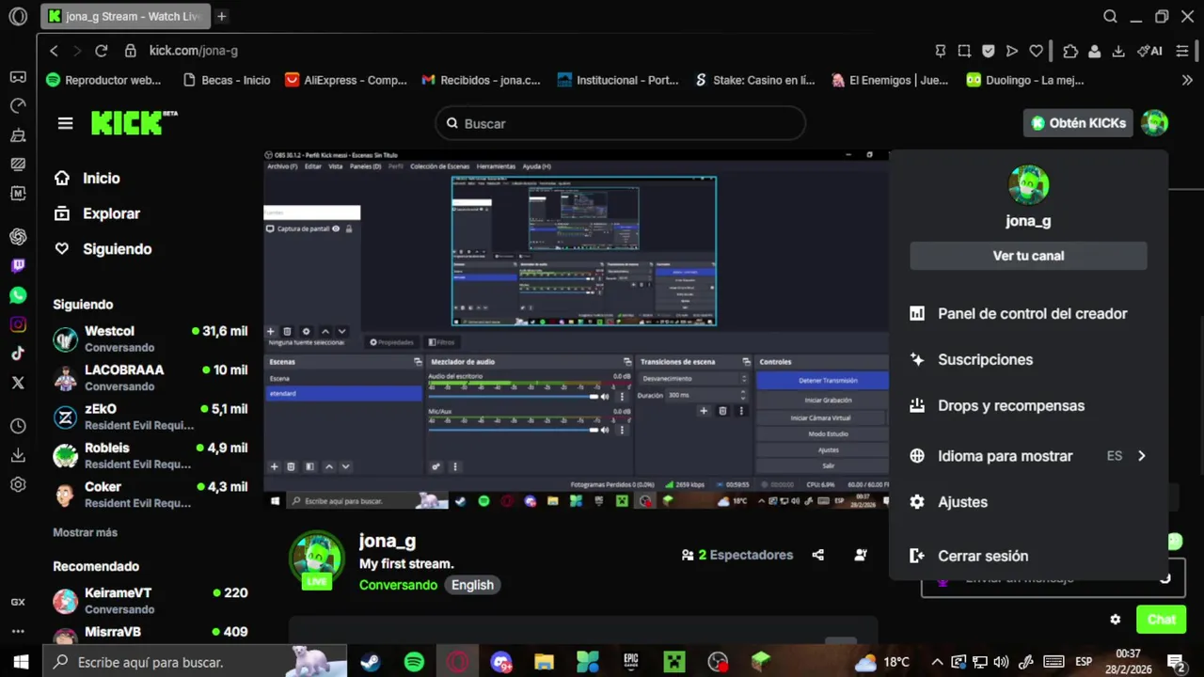Open the Opera sidebar downloads icon
The height and width of the screenshot is (677, 1204).
pyautogui.click(x=18, y=455)
